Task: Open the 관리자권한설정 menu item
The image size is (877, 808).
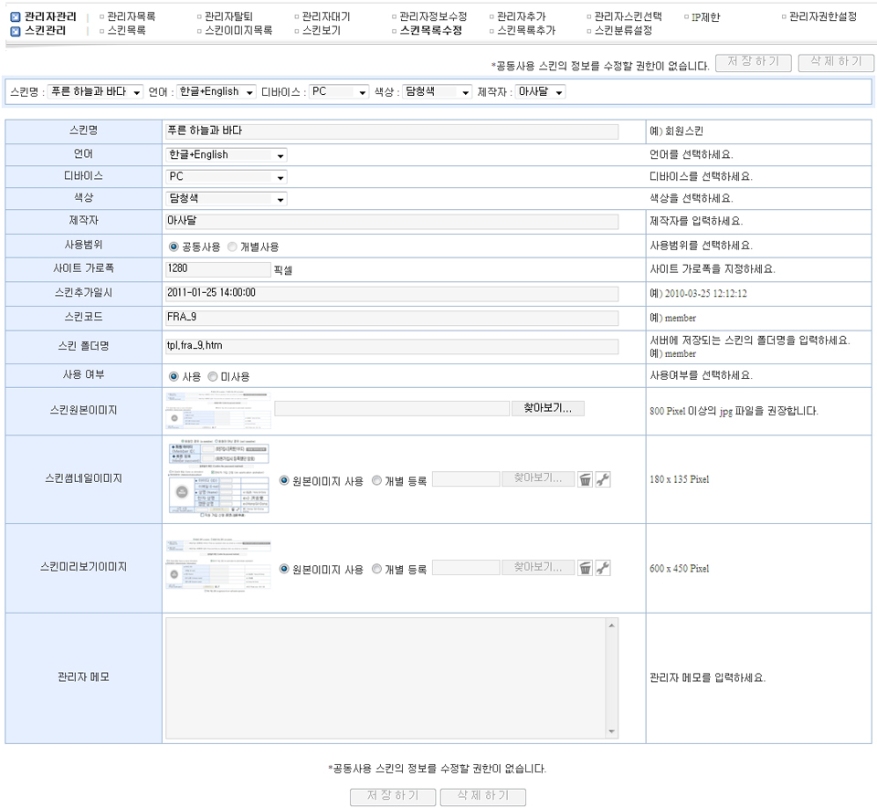Action: pyautogui.click(x=822, y=16)
